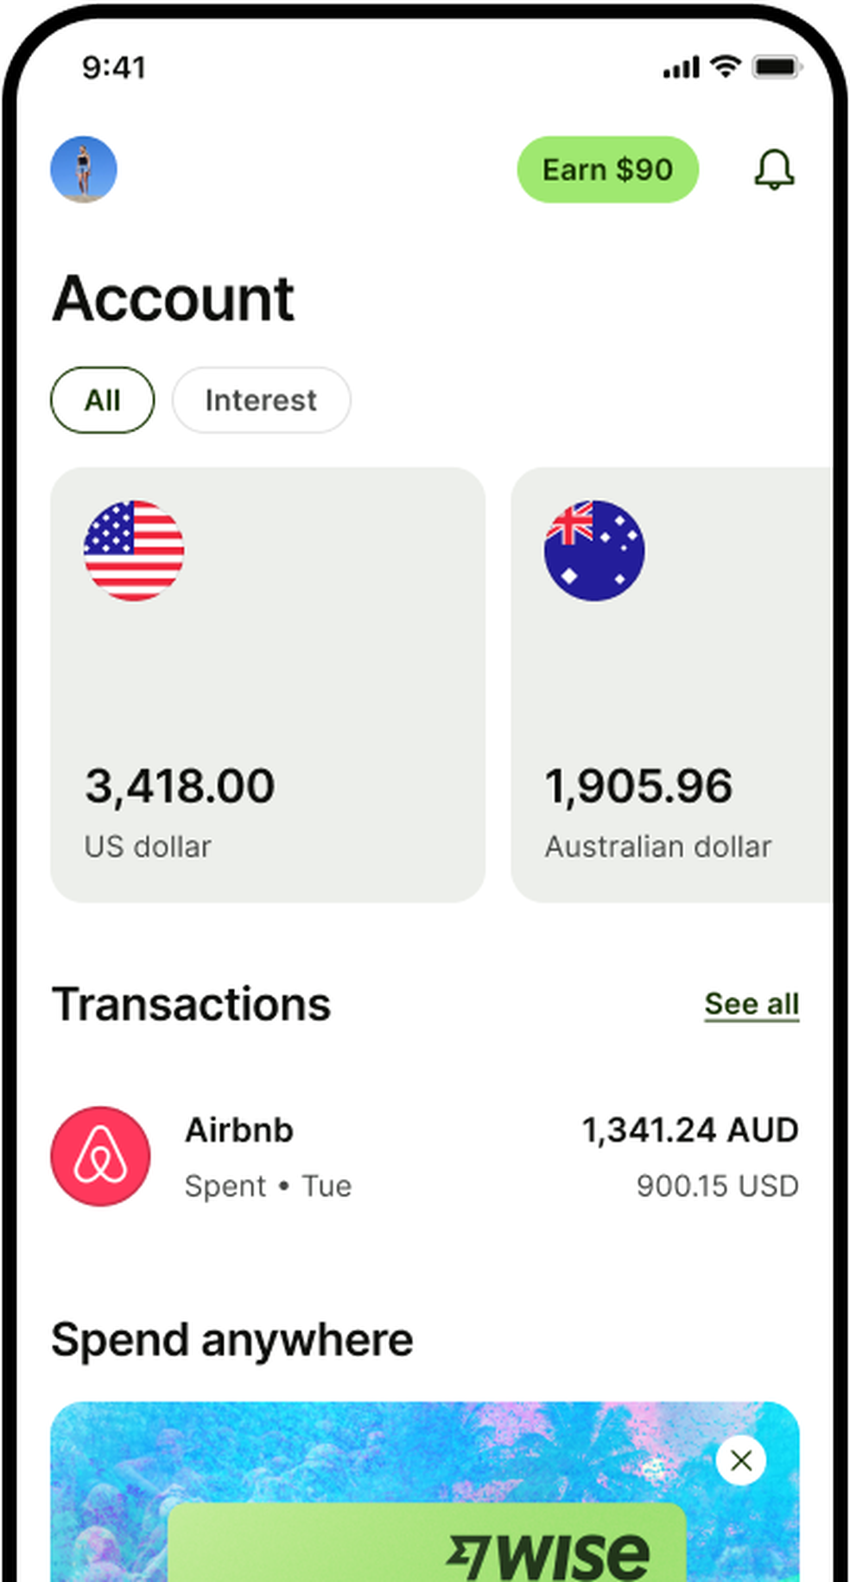
Task: Tap the Earn $90 button
Action: tap(607, 169)
